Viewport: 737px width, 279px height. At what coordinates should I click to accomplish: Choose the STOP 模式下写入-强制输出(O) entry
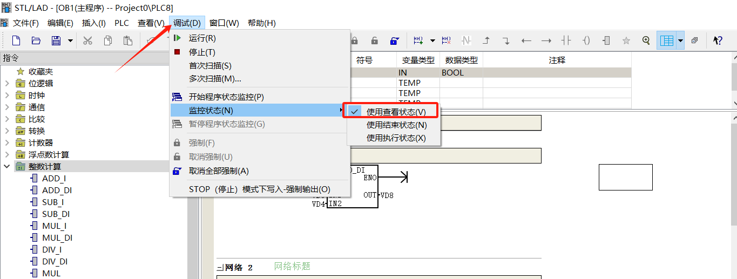(260, 189)
